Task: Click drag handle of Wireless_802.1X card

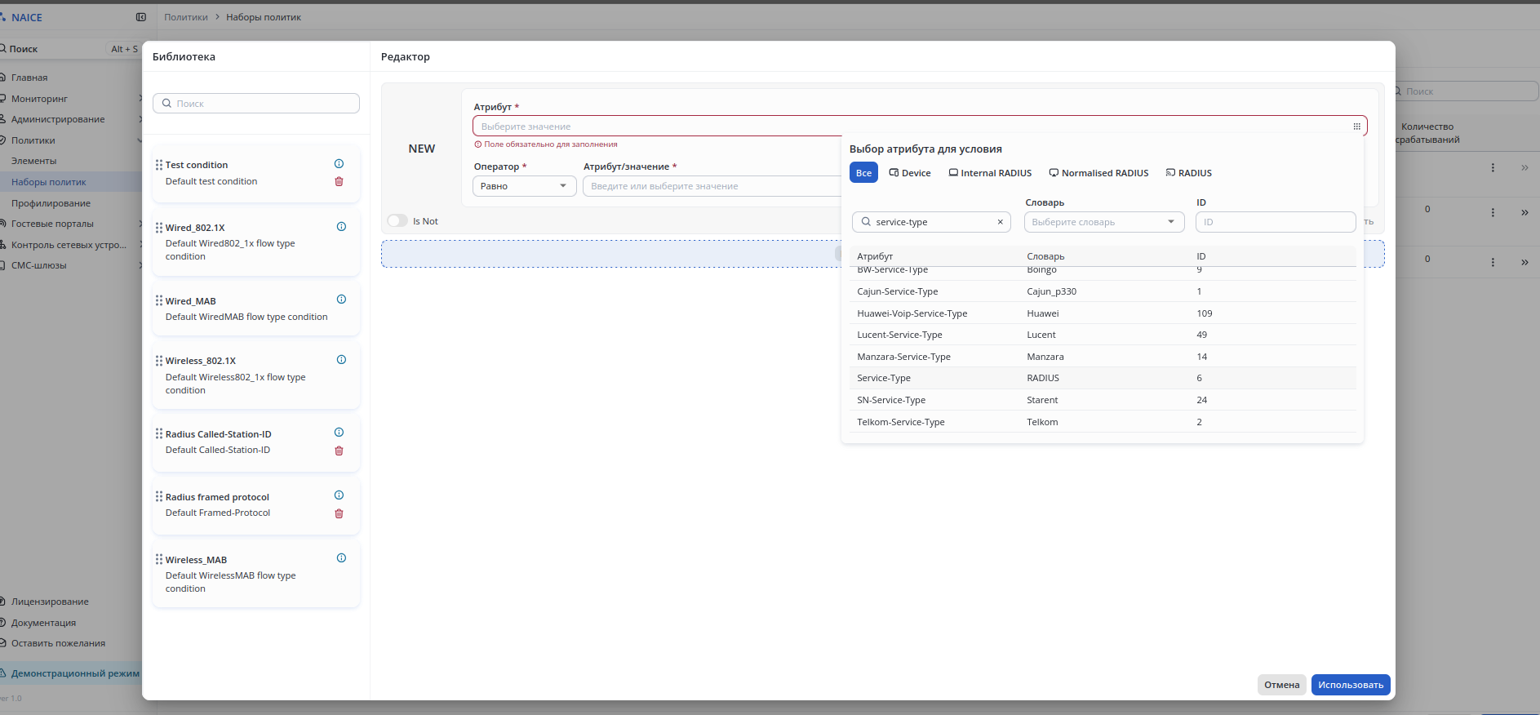Action: [159, 361]
